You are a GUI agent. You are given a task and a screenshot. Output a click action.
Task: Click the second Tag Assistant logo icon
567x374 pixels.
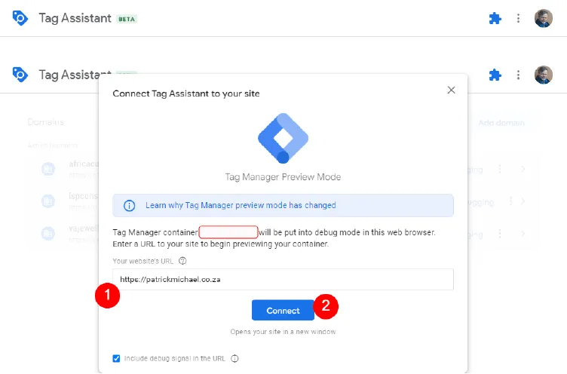click(x=20, y=75)
